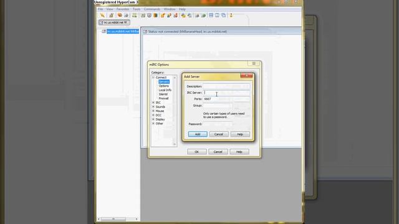
Task: Expand the Other category in options tree
Action: click(153, 123)
